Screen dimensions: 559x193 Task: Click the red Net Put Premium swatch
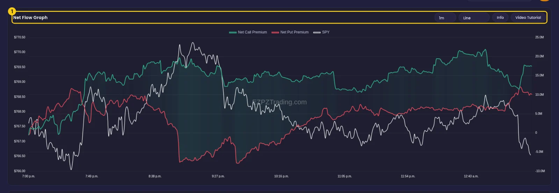click(275, 32)
